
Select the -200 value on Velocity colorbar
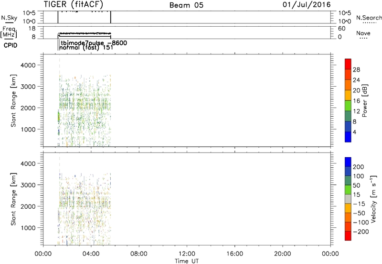point(361,232)
